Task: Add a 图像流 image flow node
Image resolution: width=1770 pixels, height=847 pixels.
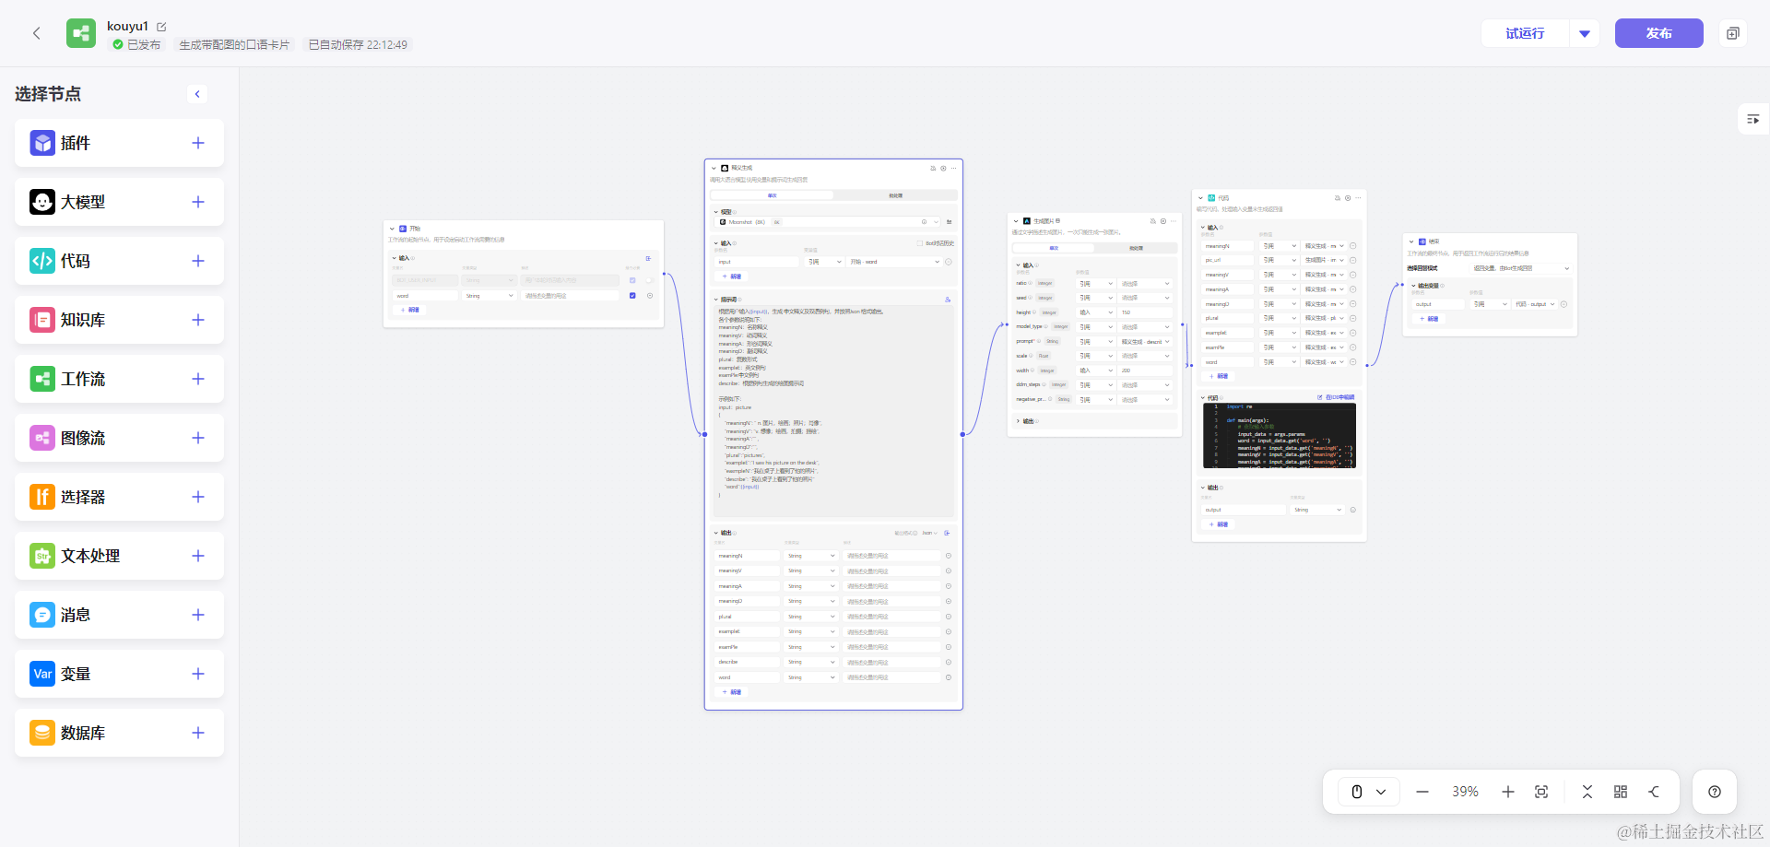Action: 198,438
